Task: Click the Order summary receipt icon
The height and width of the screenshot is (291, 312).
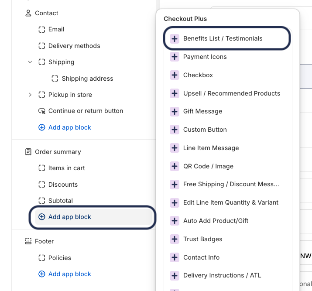Action: 28,152
